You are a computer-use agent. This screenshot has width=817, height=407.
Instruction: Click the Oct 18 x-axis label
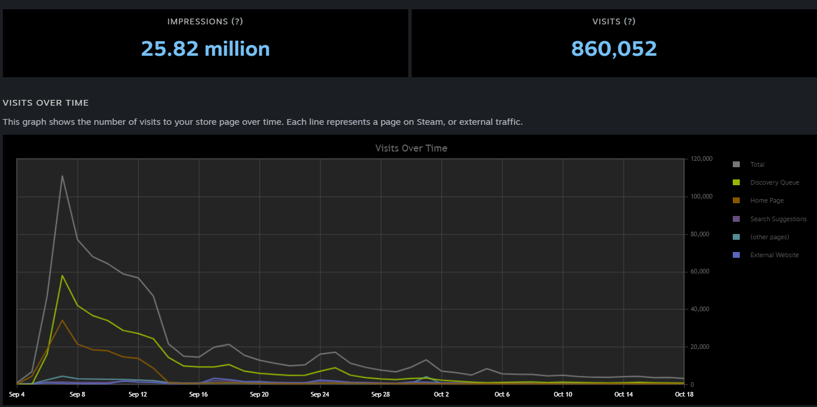pos(684,394)
